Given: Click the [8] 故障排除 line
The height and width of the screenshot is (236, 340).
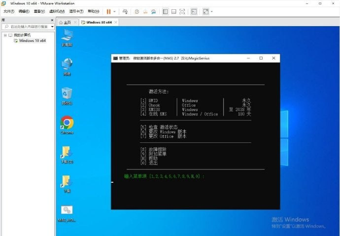Looking at the screenshot, I should tap(153, 149).
